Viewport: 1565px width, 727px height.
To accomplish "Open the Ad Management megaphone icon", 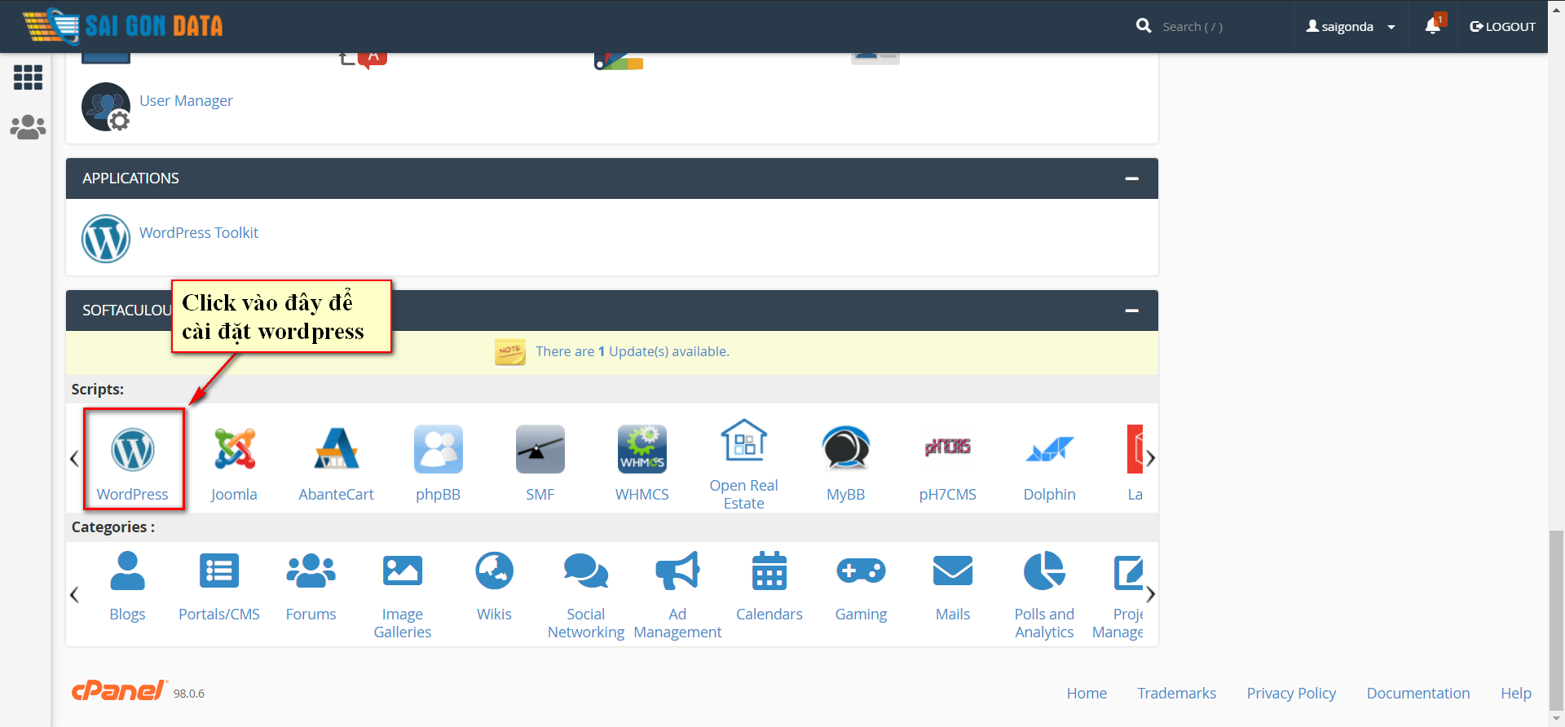I will [x=678, y=571].
